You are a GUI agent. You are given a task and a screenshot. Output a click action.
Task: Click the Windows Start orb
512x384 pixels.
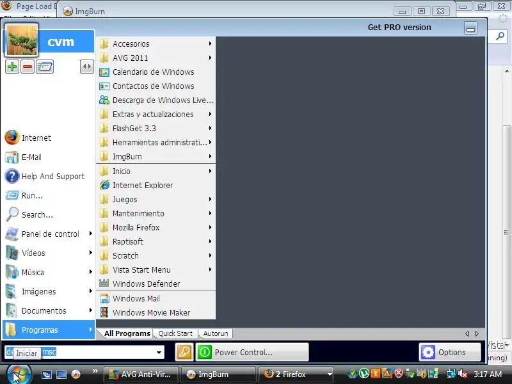[19, 374]
